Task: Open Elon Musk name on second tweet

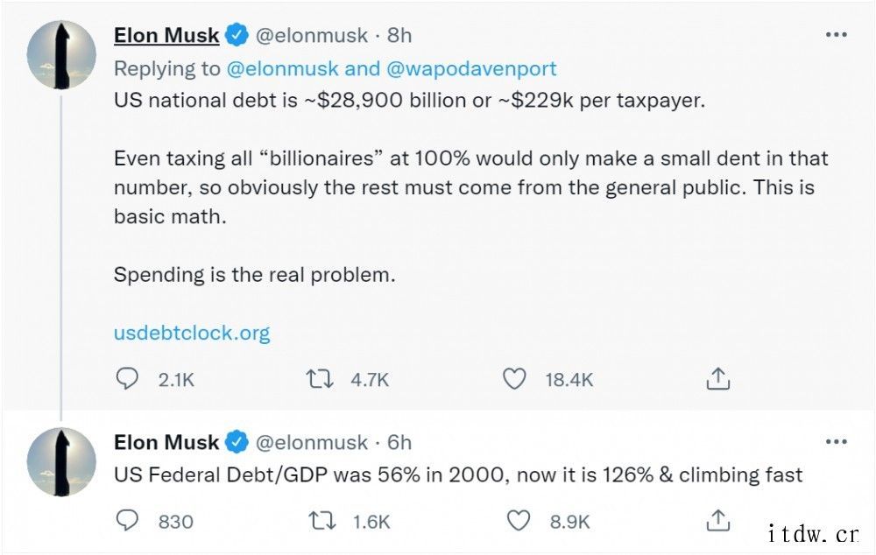Action: [166, 442]
